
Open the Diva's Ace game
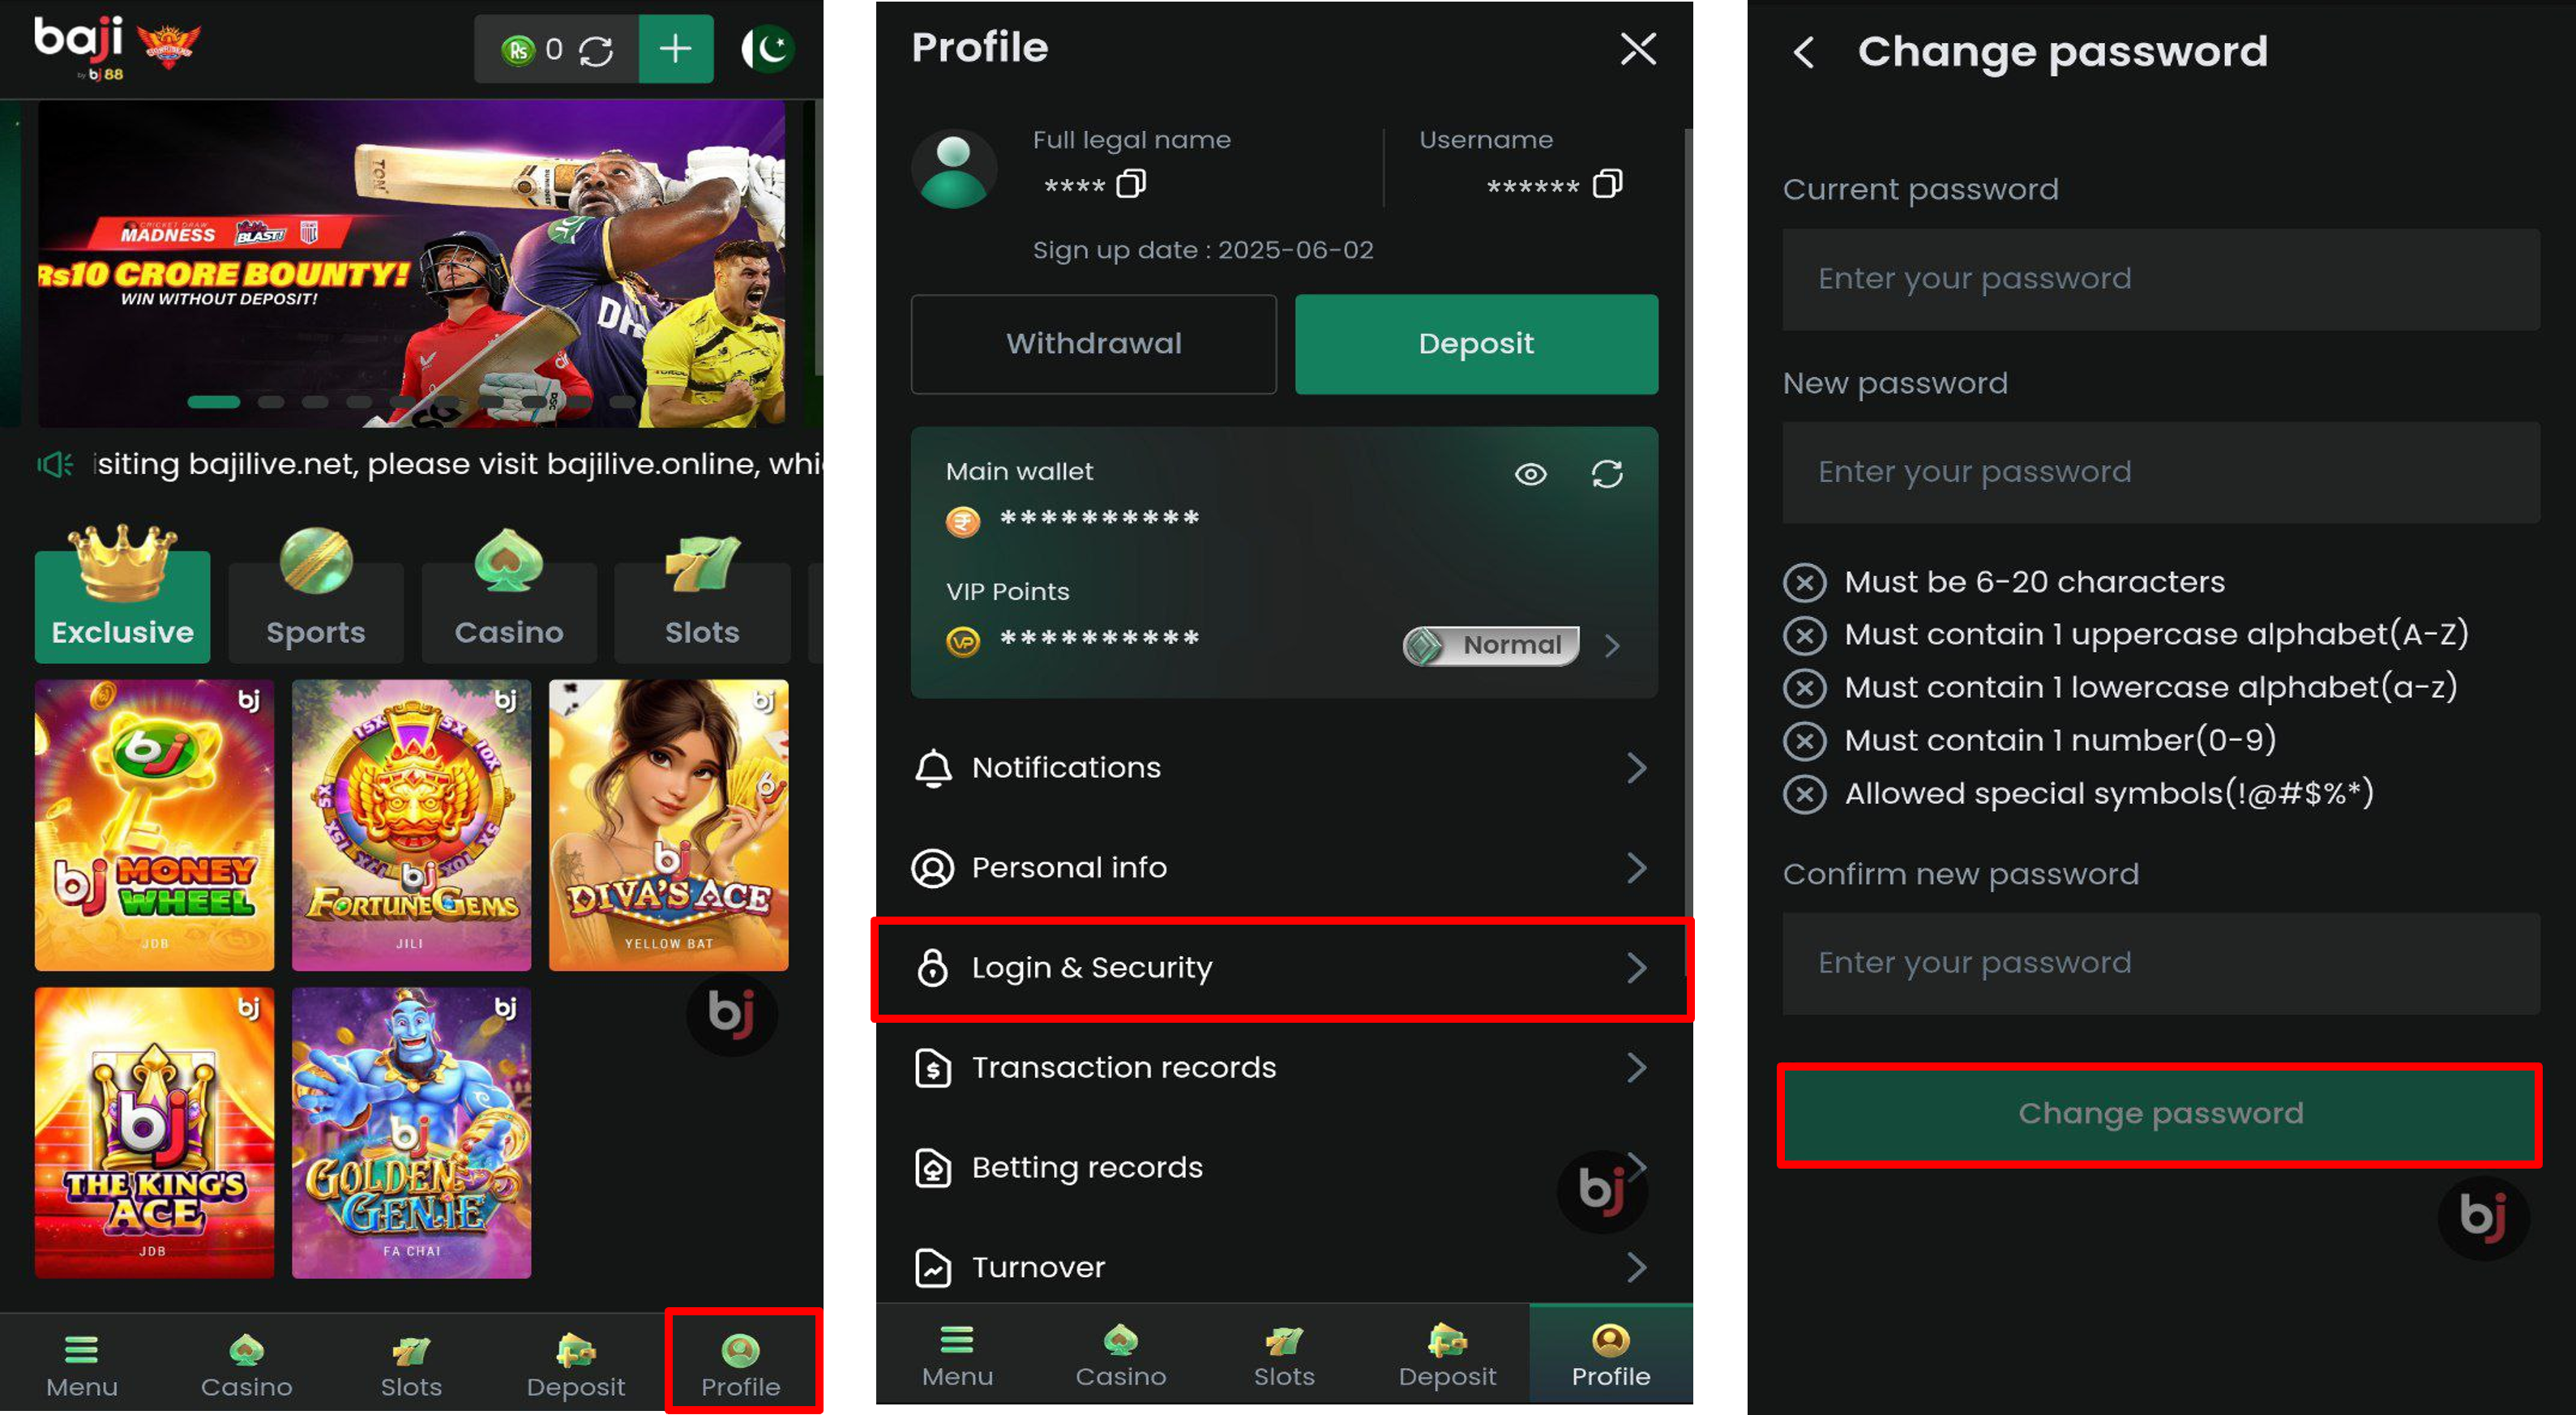(668, 825)
